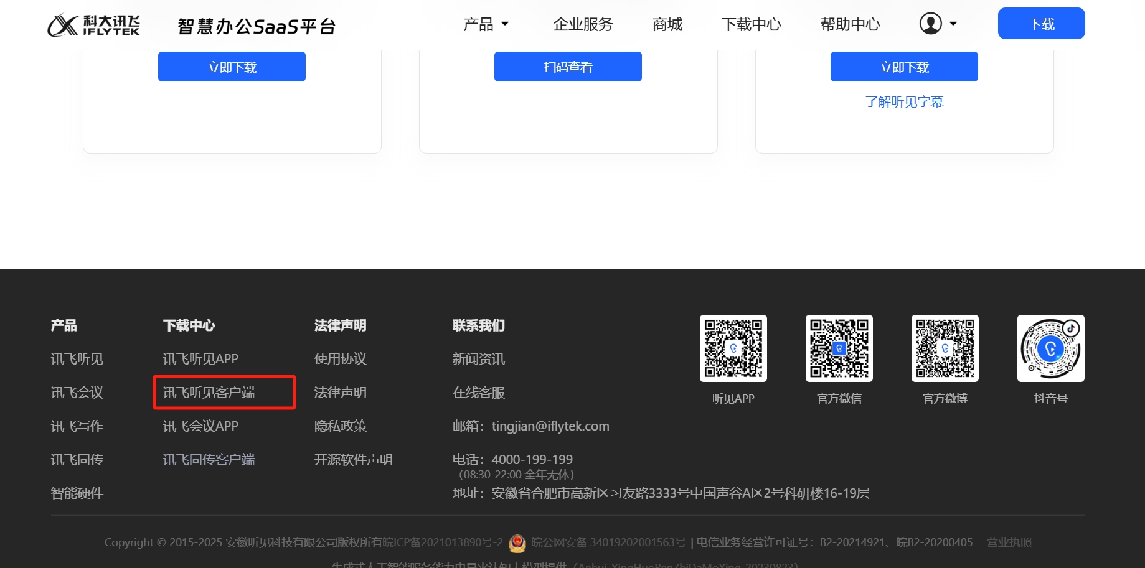Open the user account avatar icon

tap(930, 24)
